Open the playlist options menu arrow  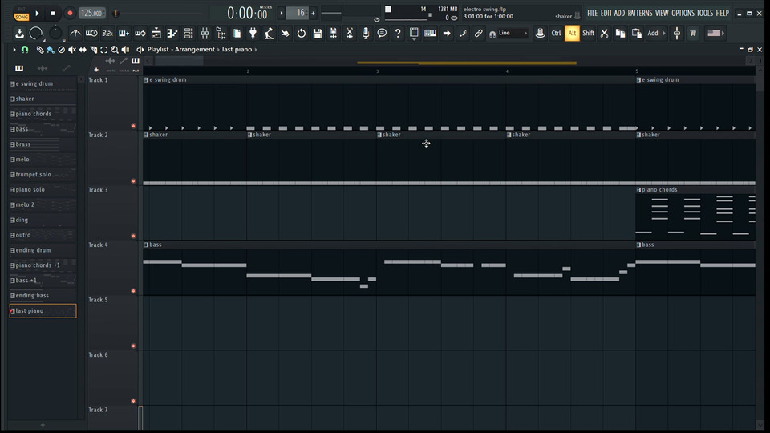coord(14,50)
